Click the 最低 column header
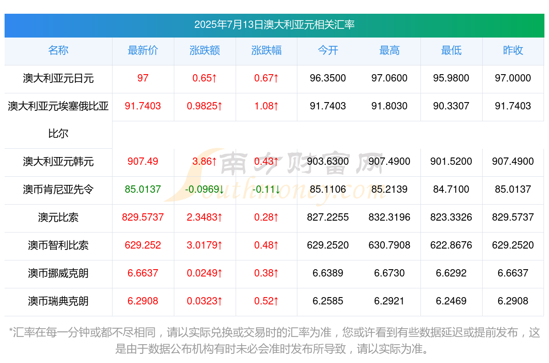 click(451, 50)
